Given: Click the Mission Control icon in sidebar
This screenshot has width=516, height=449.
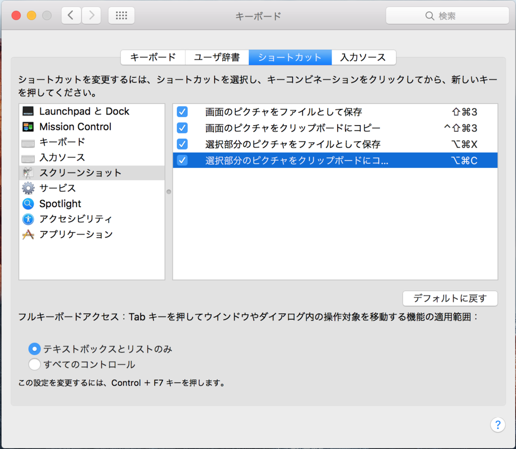Looking at the screenshot, I should 28,127.
